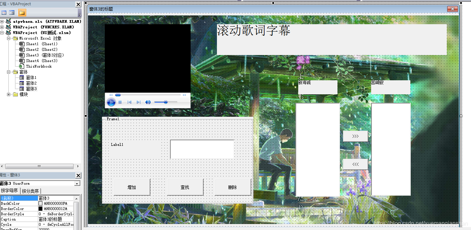Select 窗体2 form in project tree
This screenshot has height=230, width=471.
click(31, 83)
